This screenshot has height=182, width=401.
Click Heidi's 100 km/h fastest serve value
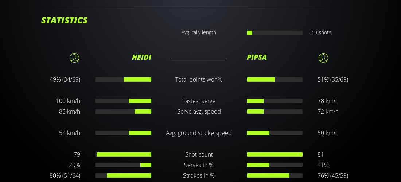click(x=68, y=101)
